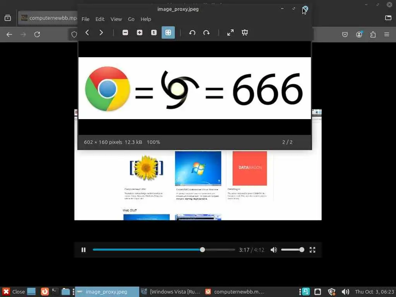396x297 pixels.
Task: Open the Go menu
Action: (131, 19)
